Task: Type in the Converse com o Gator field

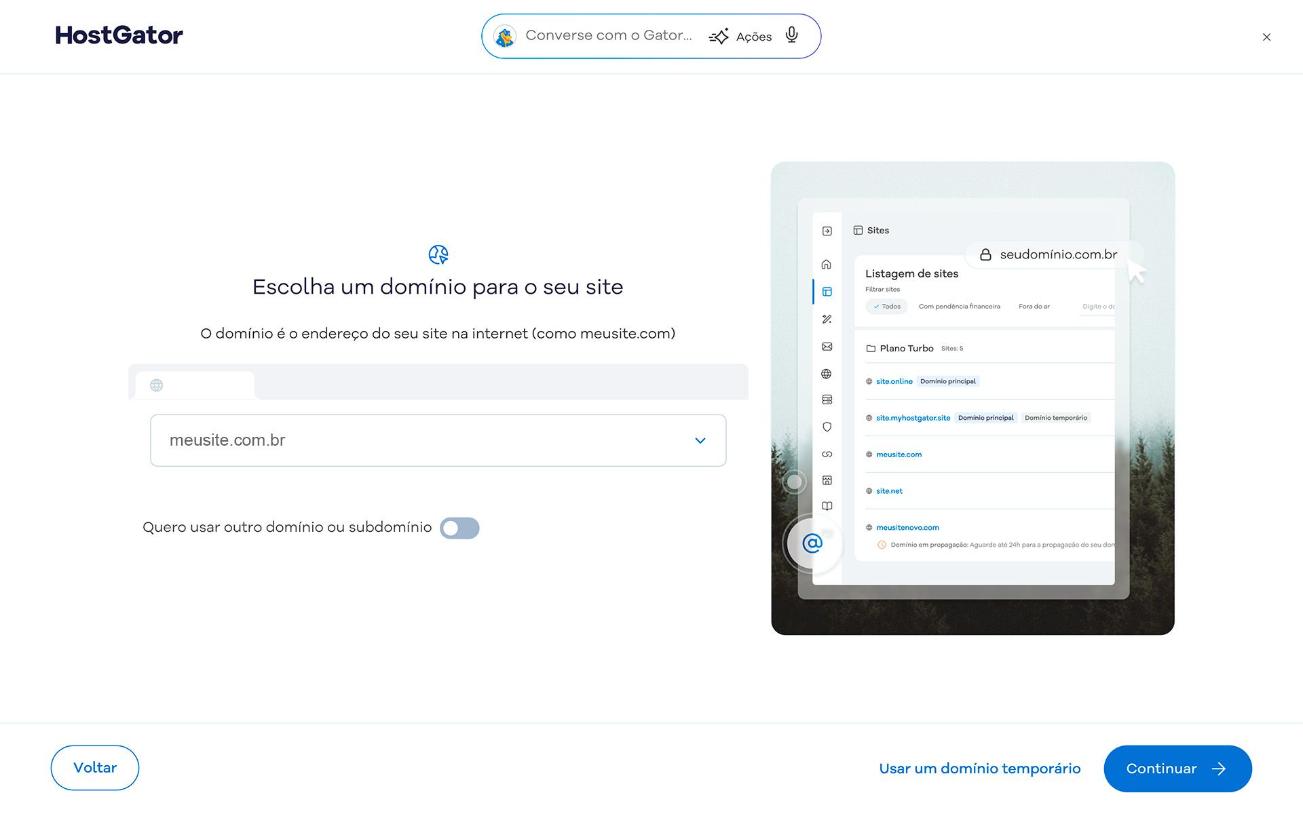Action: click(609, 35)
